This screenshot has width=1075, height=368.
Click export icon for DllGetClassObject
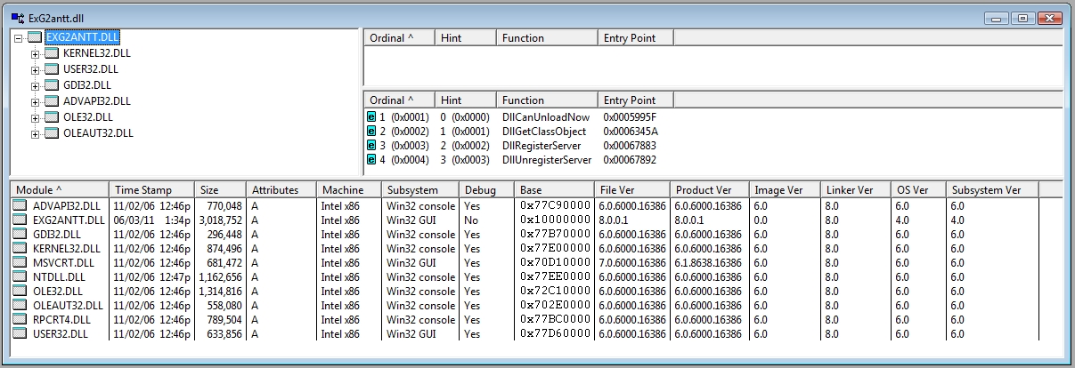[x=371, y=132]
